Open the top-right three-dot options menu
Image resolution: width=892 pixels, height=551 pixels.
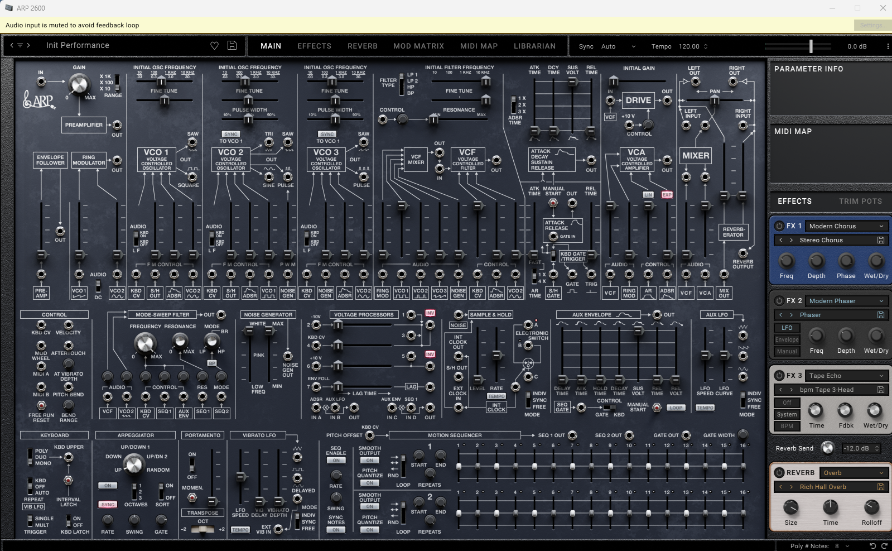(x=888, y=46)
